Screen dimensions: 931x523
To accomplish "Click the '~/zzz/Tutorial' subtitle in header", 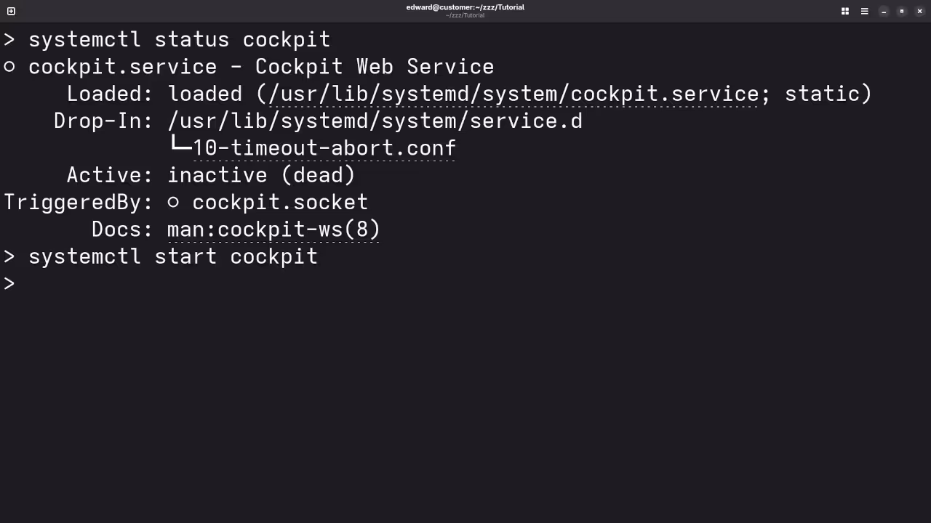I will coord(465,15).
